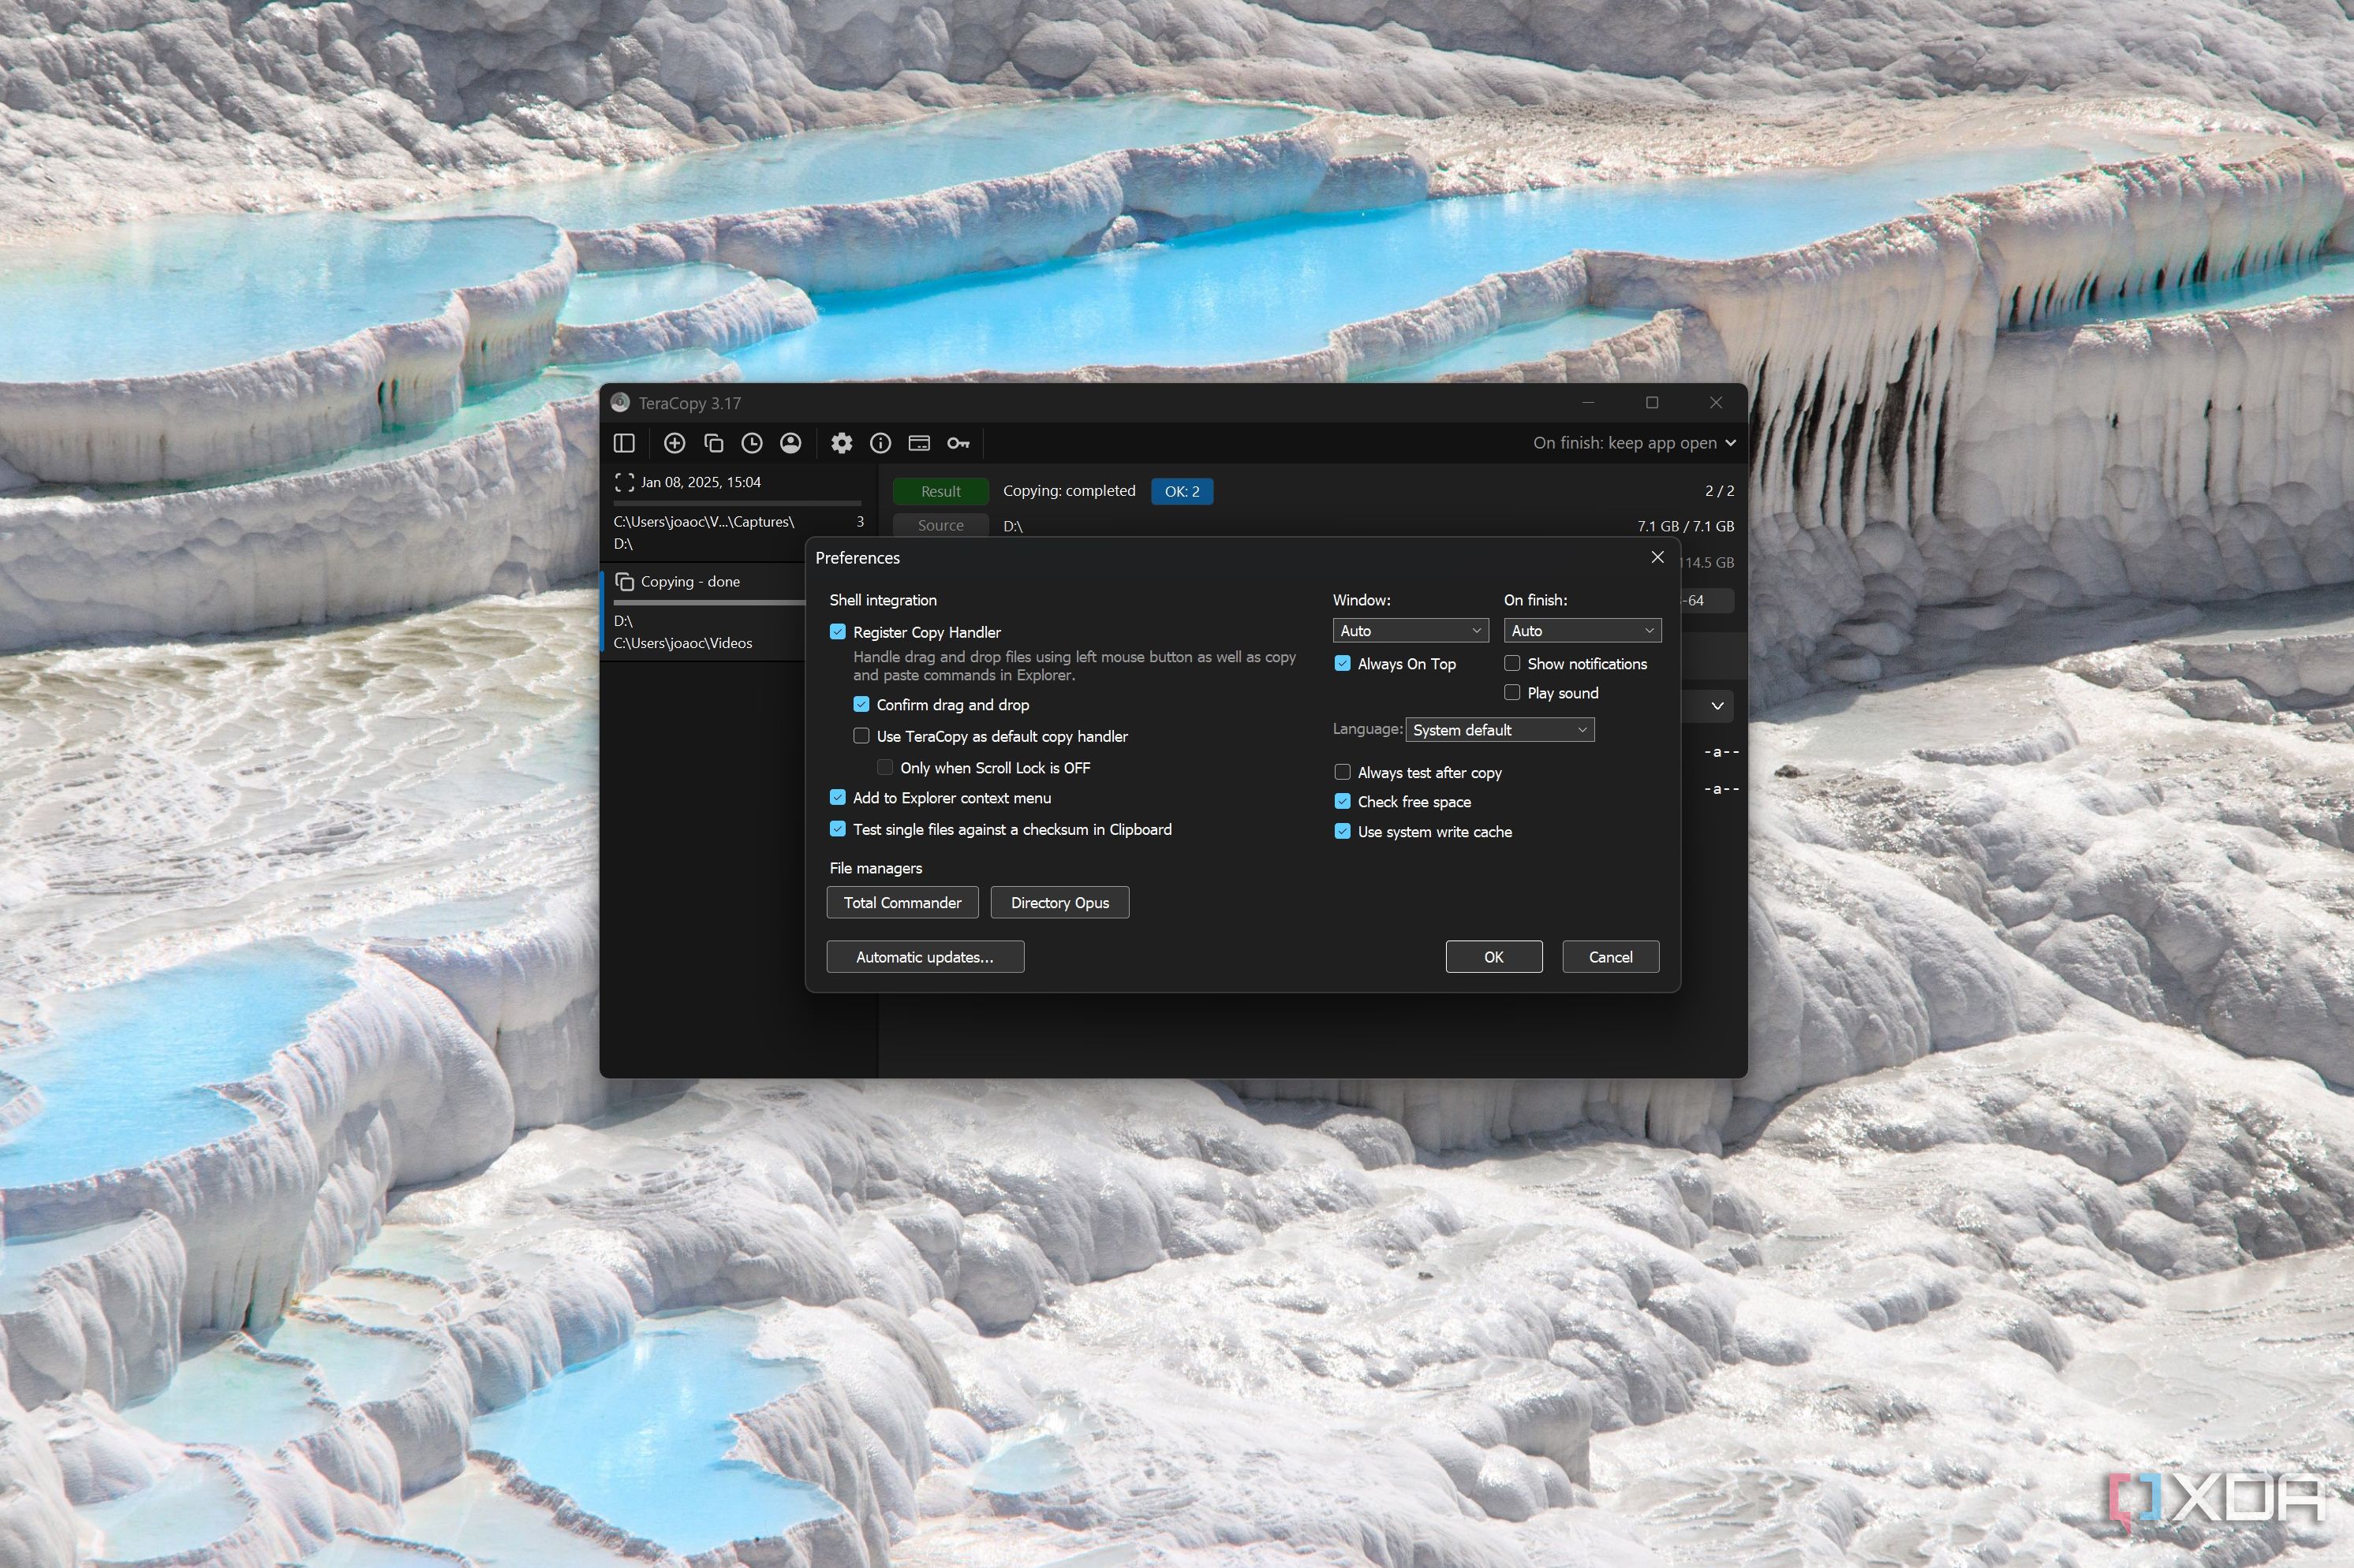The width and height of the screenshot is (2354, 1568).
Task: Click the OK: 2 status badge
Action: 1182,491
